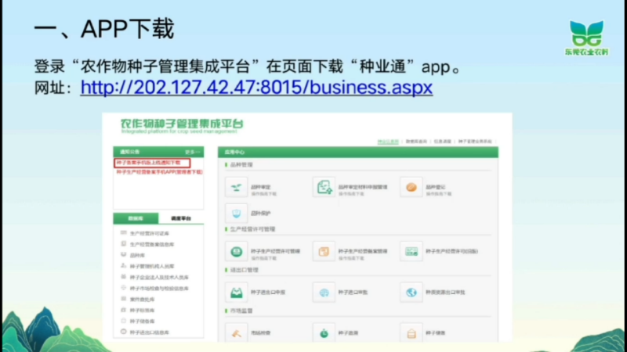Click the 种质资源出口审批 label text
Screen dimensions: 627x352
tap(445, 293)
